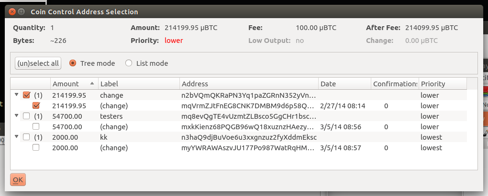Click the window close button in title bar

point(12,12)
